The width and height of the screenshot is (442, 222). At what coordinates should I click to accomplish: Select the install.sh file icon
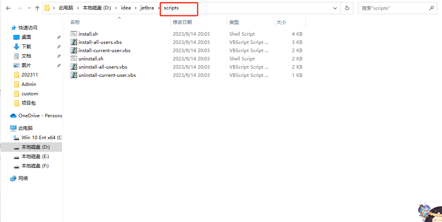[x=73, y=34]
